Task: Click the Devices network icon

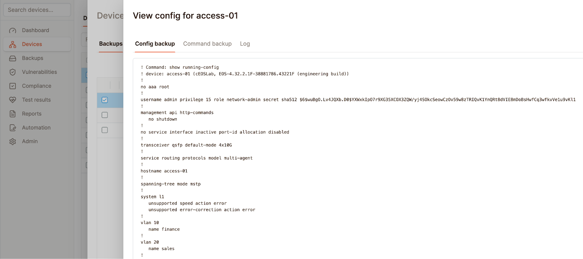Action: pos(13,44)
